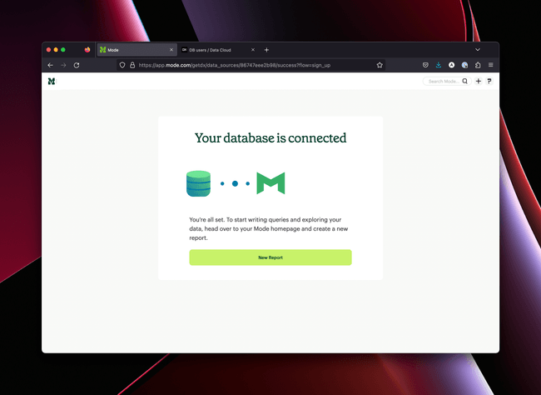Open a new browser tab
Viewport: 541px width, 395px height.
click(266, 50)
